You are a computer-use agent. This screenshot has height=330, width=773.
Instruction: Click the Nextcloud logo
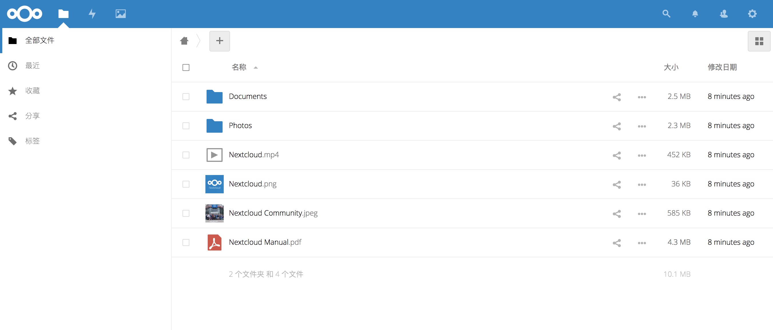coord(25,13)
